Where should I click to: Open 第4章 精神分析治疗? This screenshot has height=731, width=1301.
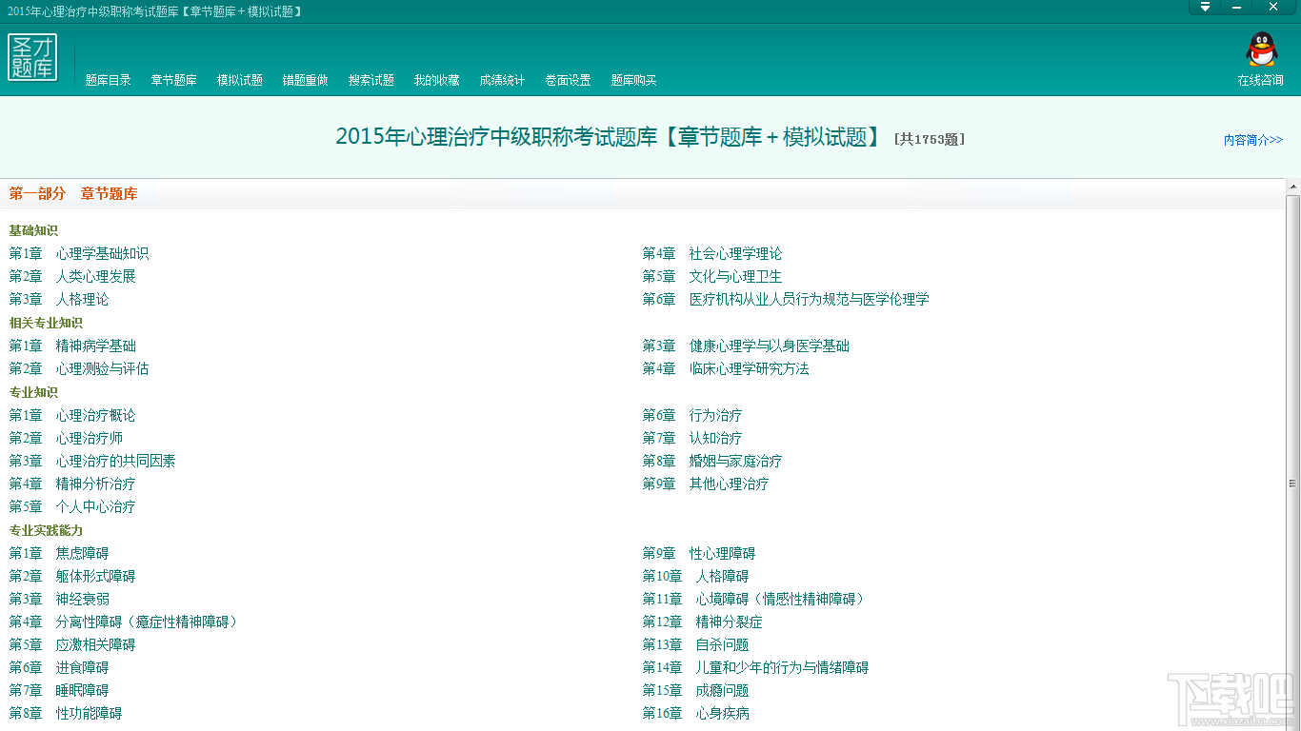pos(72,484)
